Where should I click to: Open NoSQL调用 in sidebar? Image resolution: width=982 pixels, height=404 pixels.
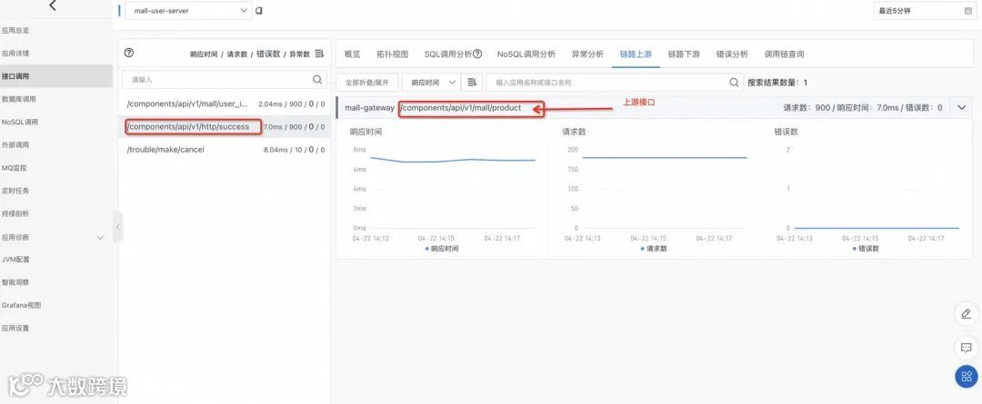(x=19, y=122)
